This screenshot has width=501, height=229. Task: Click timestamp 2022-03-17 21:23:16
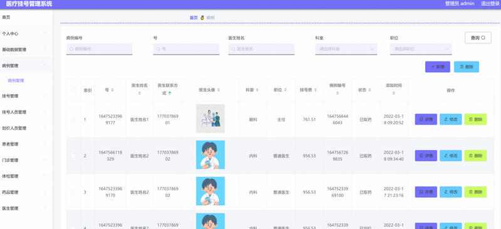pyautogui.click(x=394, y=192)
